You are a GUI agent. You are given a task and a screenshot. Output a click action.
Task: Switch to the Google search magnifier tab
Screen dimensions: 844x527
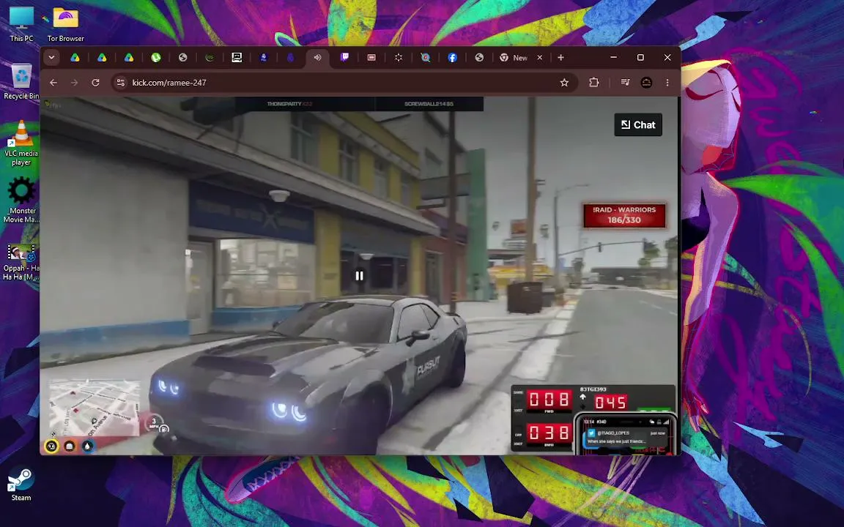pyautogui.click(x=425, y=58)
